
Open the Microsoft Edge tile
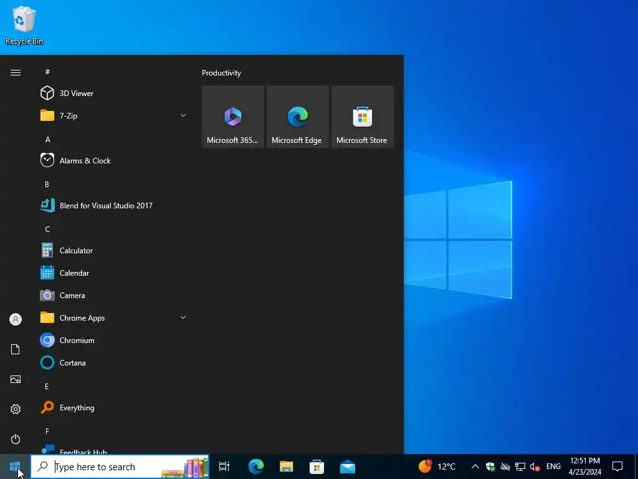(x=297, y=117)
